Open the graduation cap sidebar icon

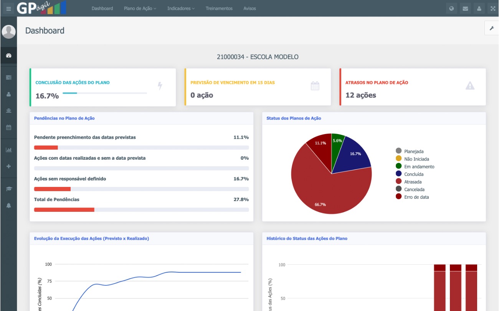coord(8,189)
